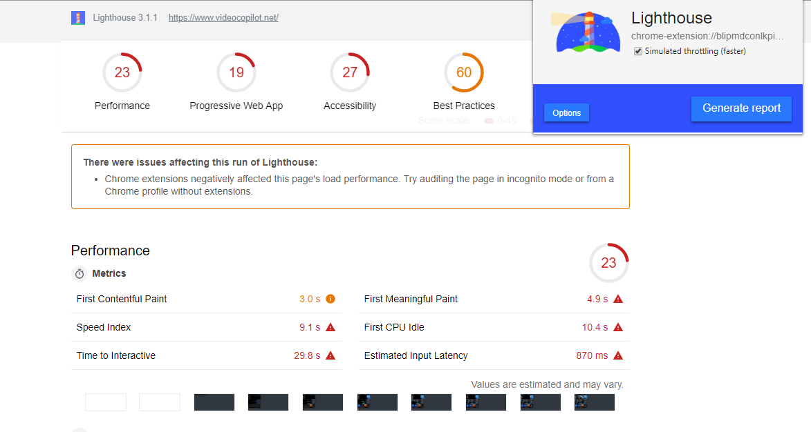Click the 'Lighthouse 3.1.1' version text
The height and width of the screenshot is (432, 811).
coord(125,17)
